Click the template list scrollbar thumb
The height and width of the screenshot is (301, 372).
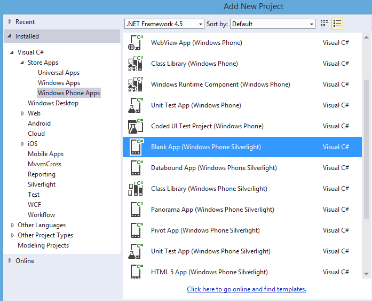click(366, 149)
